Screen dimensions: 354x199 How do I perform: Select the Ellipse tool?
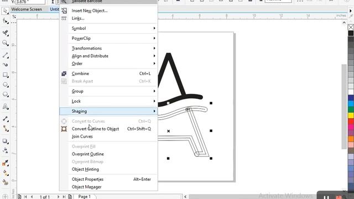point(5,85)
